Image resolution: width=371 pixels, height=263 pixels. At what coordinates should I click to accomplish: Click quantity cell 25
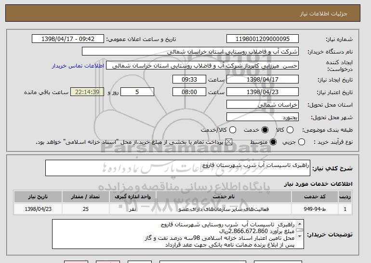(85, 209)
